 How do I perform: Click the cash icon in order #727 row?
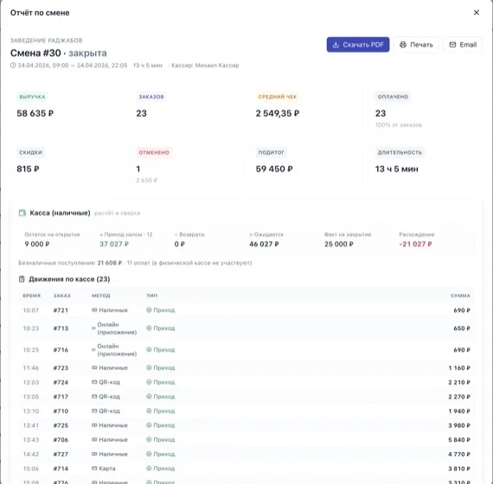(x=94, y=454)
